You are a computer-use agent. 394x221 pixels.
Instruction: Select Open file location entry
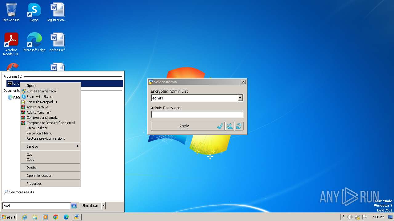50,176
